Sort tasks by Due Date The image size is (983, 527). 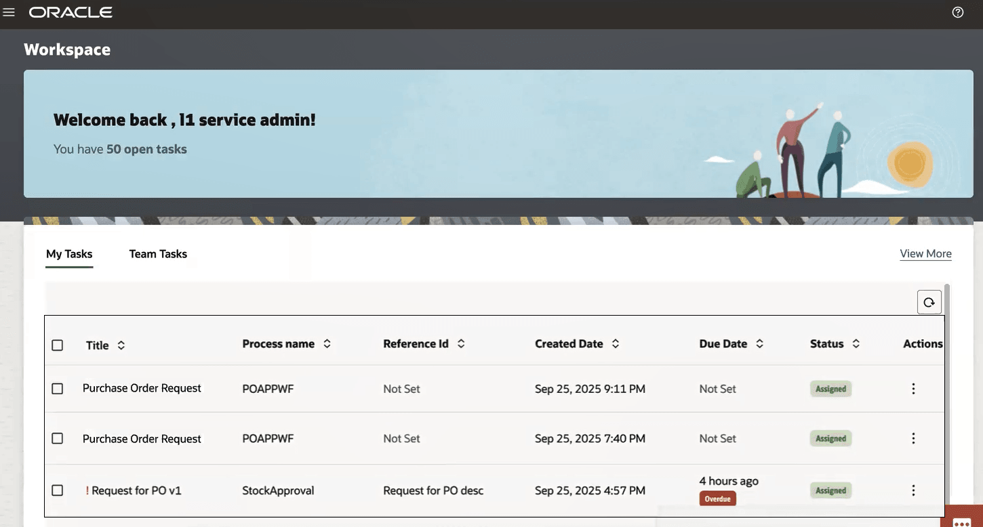[759, 342]
